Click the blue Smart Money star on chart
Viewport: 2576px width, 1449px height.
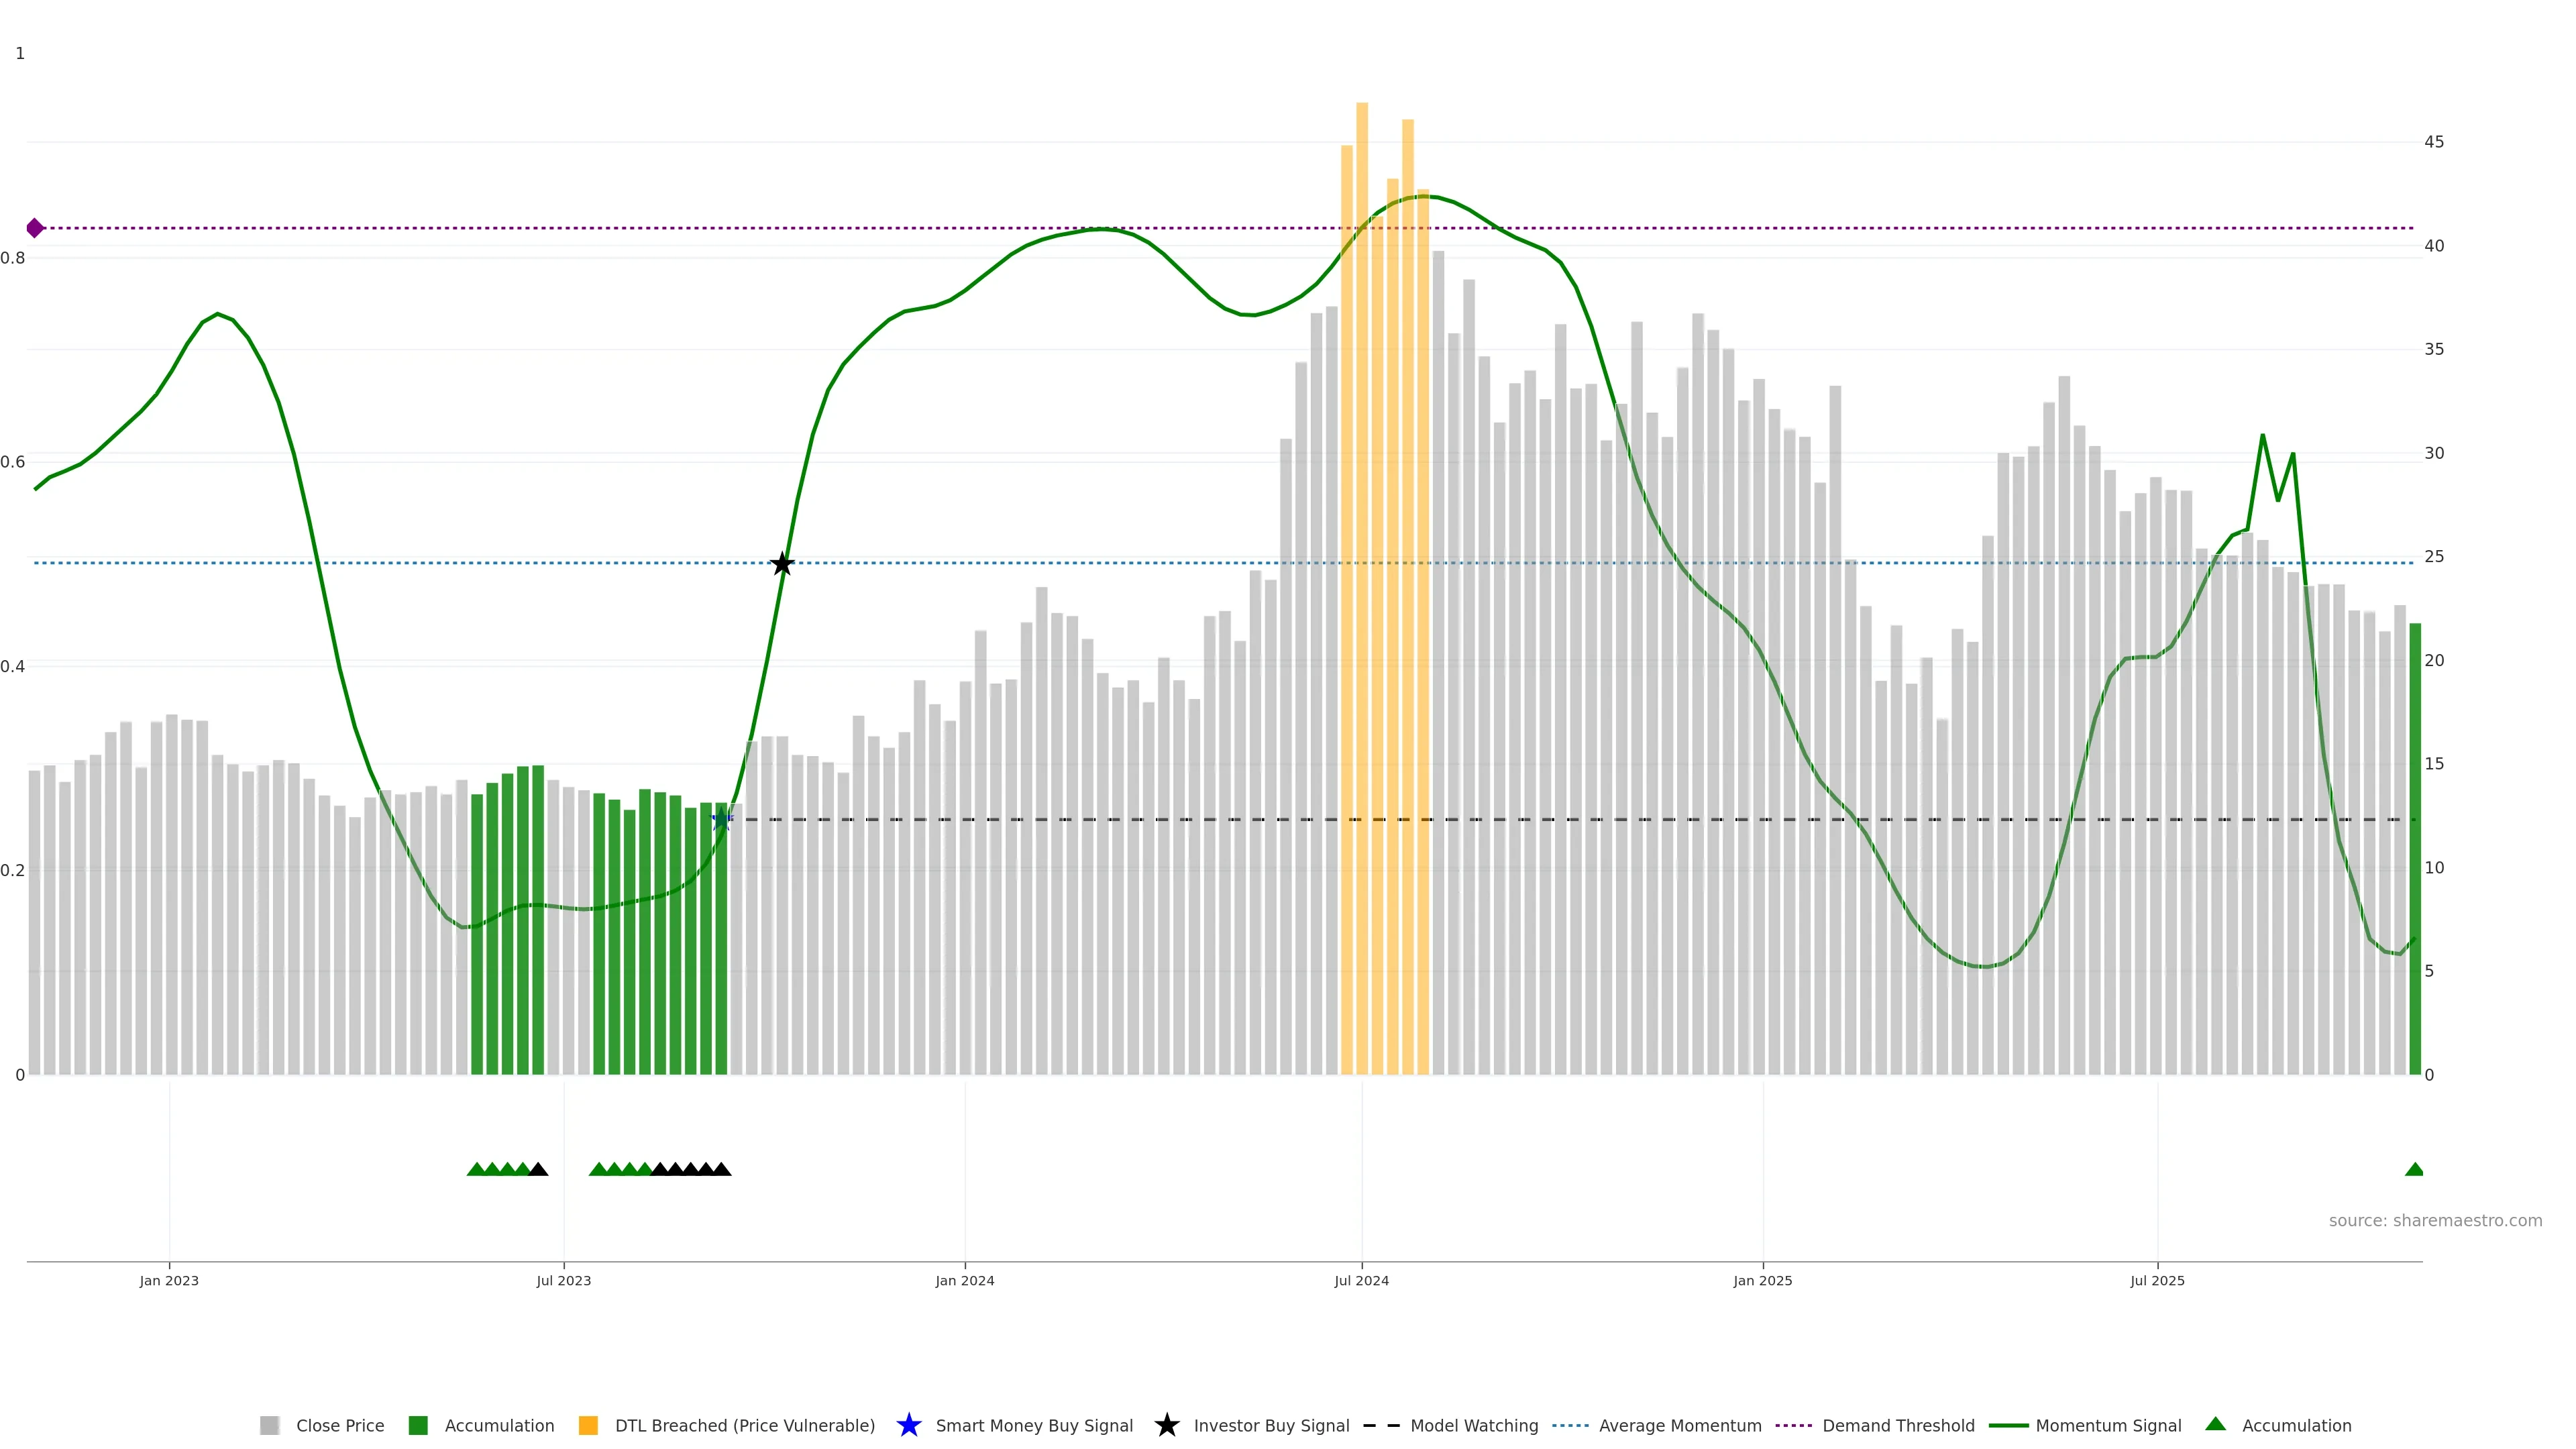tap(721, 820)
